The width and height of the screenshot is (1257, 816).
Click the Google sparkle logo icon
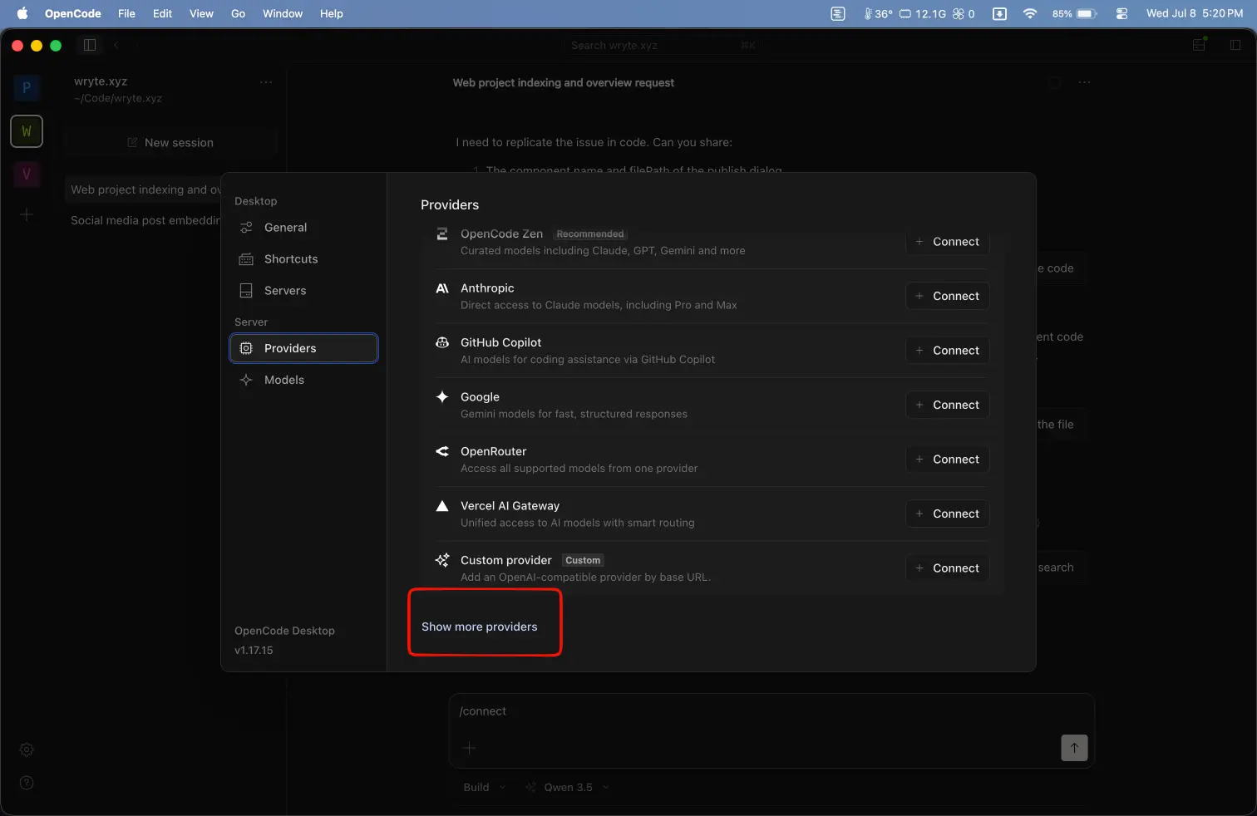(442, 397)
